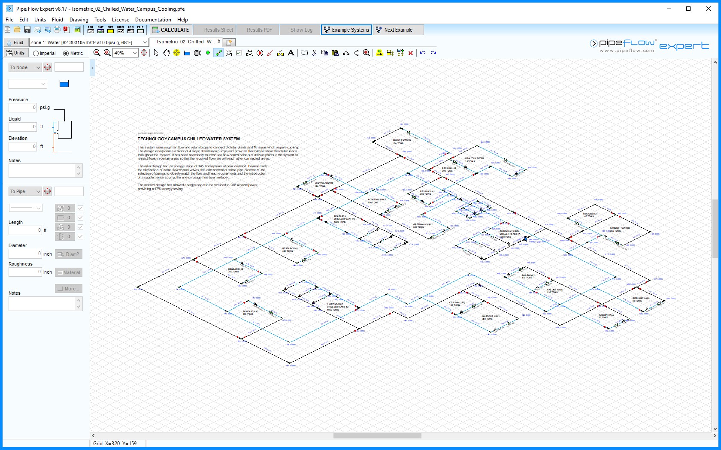Click the vertical scrollbar thumb

tap(715, 228)
